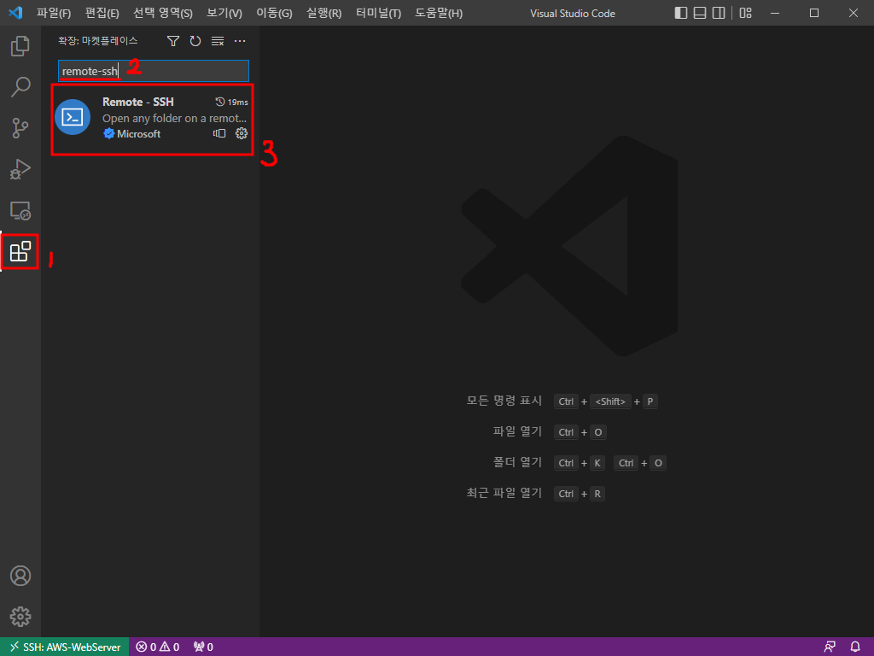Click the 모든 명령 표시 shortcut hint
The height and width of the screenshot is (656, 874).
coord(562,401)
